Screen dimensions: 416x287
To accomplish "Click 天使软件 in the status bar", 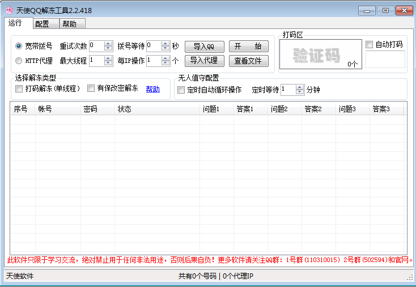I will click(x=20, y=276).
